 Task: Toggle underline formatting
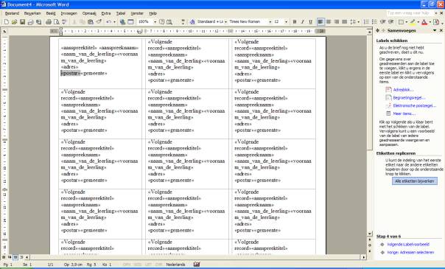(x=310, y=22)
